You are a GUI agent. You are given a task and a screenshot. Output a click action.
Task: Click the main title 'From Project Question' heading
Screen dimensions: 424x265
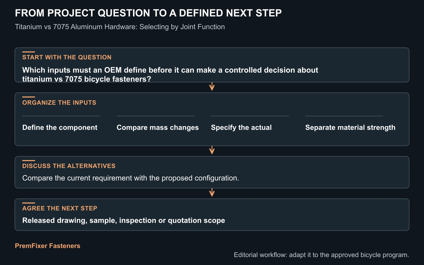point(148,13)
